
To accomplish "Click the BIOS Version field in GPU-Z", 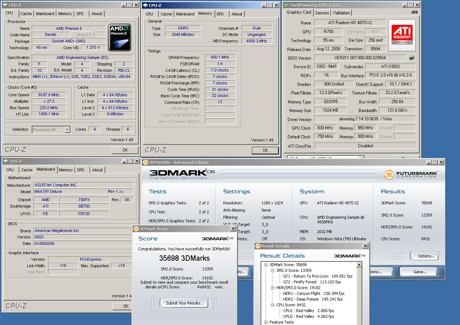I will [x=360, y=58].
